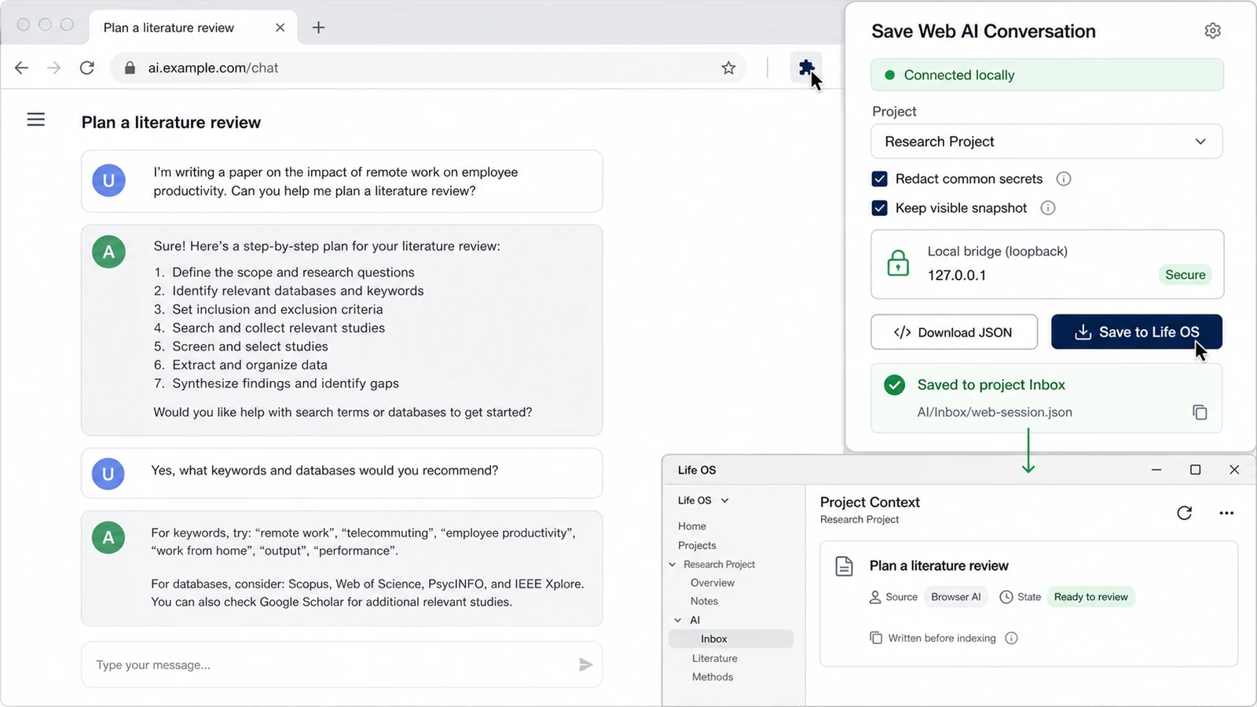Close the 'Plan a literature review' tab

click(x=280, y=27)
